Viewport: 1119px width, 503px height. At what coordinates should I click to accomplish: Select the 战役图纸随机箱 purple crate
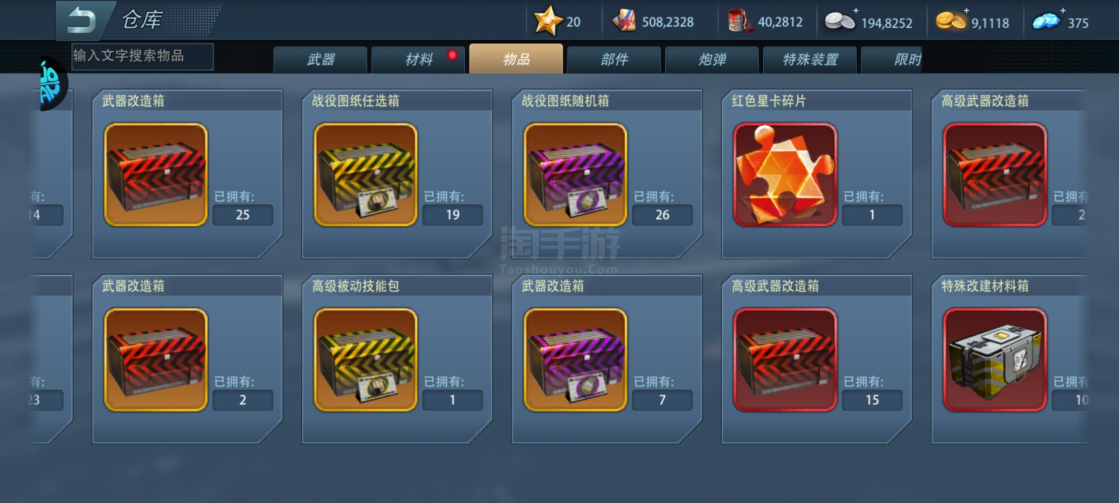pyautogui.click(x=575, y=175)
